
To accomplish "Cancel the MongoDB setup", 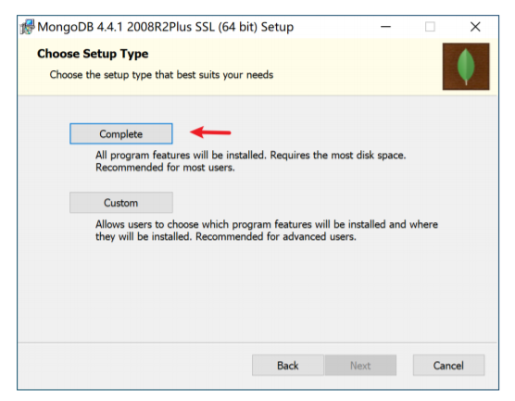I will coord(448,365).
